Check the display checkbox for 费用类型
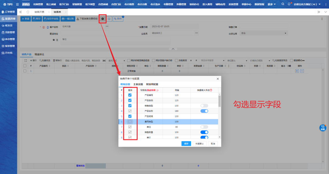Image resolution: width=329 pixels, height=174 pixels. (130, 121)
